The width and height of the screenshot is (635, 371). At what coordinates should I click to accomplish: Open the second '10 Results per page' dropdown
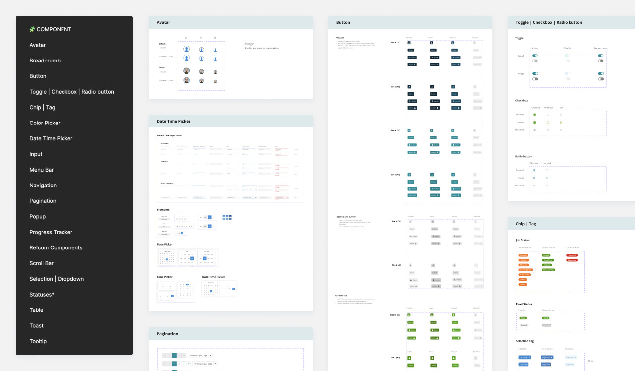205,364
